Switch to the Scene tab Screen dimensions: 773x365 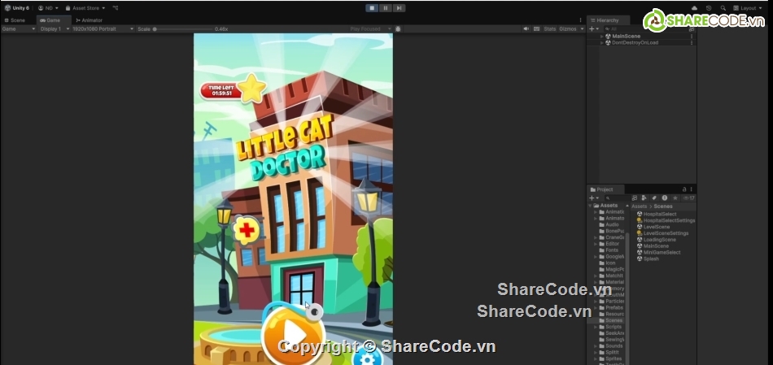coord(15,20)
